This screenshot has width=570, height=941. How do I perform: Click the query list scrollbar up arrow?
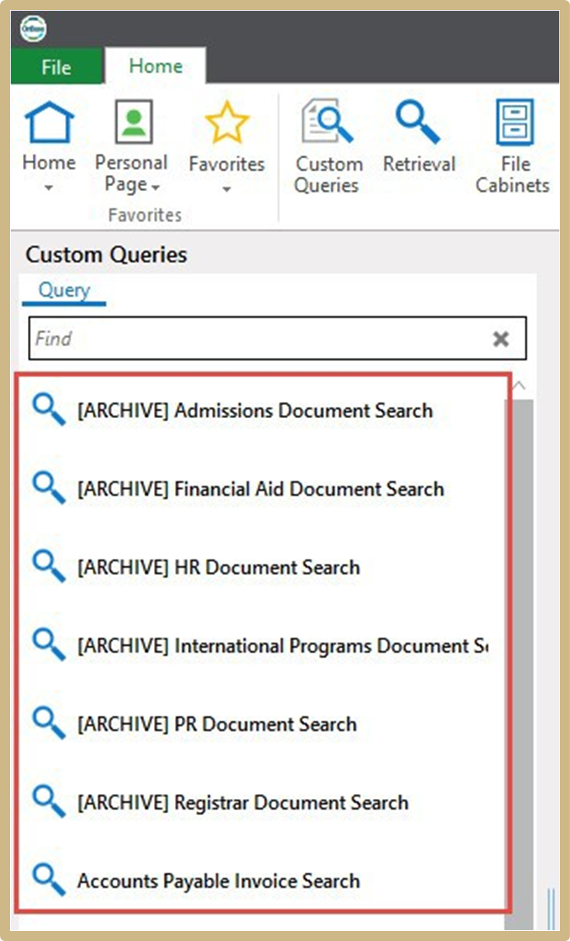pos(520,386)
